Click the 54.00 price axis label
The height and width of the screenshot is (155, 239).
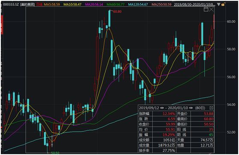coord(231,105)
